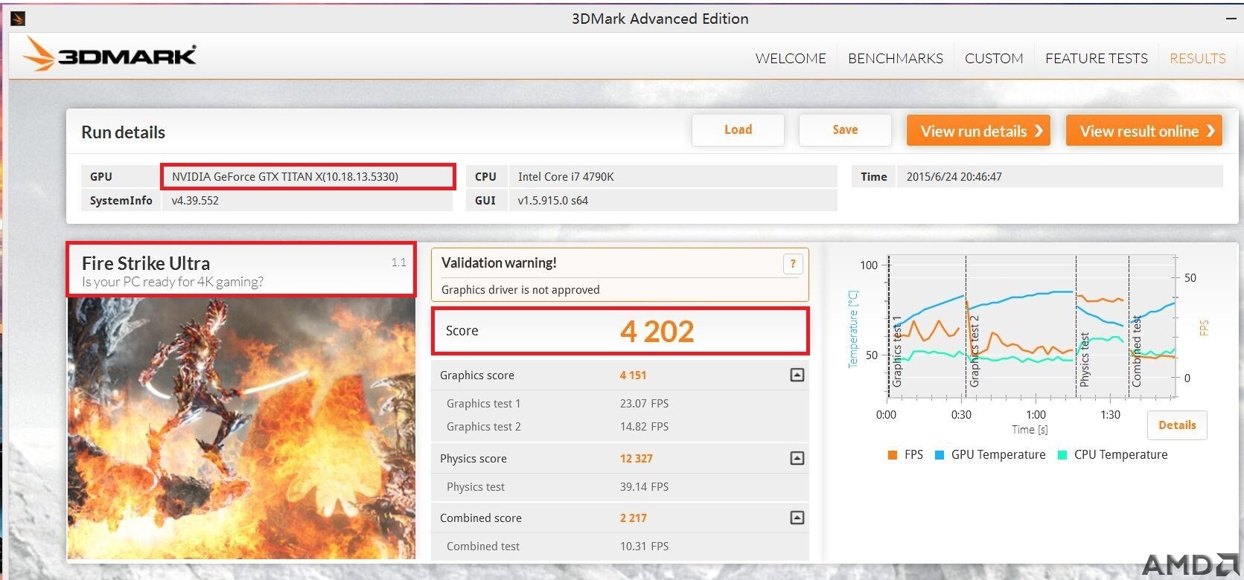Click the 3DMark logo

tap(109, 55)
